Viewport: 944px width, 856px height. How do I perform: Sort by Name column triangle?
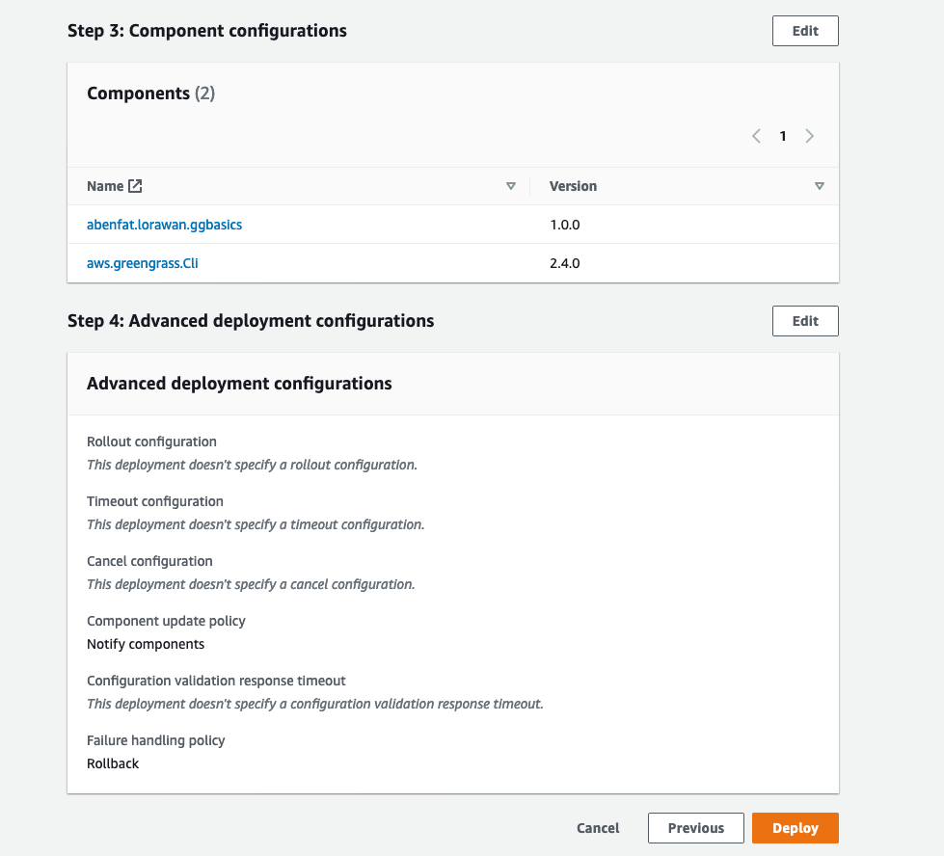tap(511, 186)
